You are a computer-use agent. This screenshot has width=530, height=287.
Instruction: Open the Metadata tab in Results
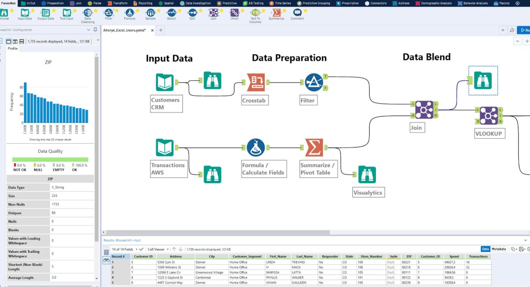pos(499,249)
